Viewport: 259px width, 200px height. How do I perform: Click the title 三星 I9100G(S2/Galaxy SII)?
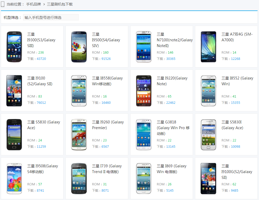tap(237, 172)
